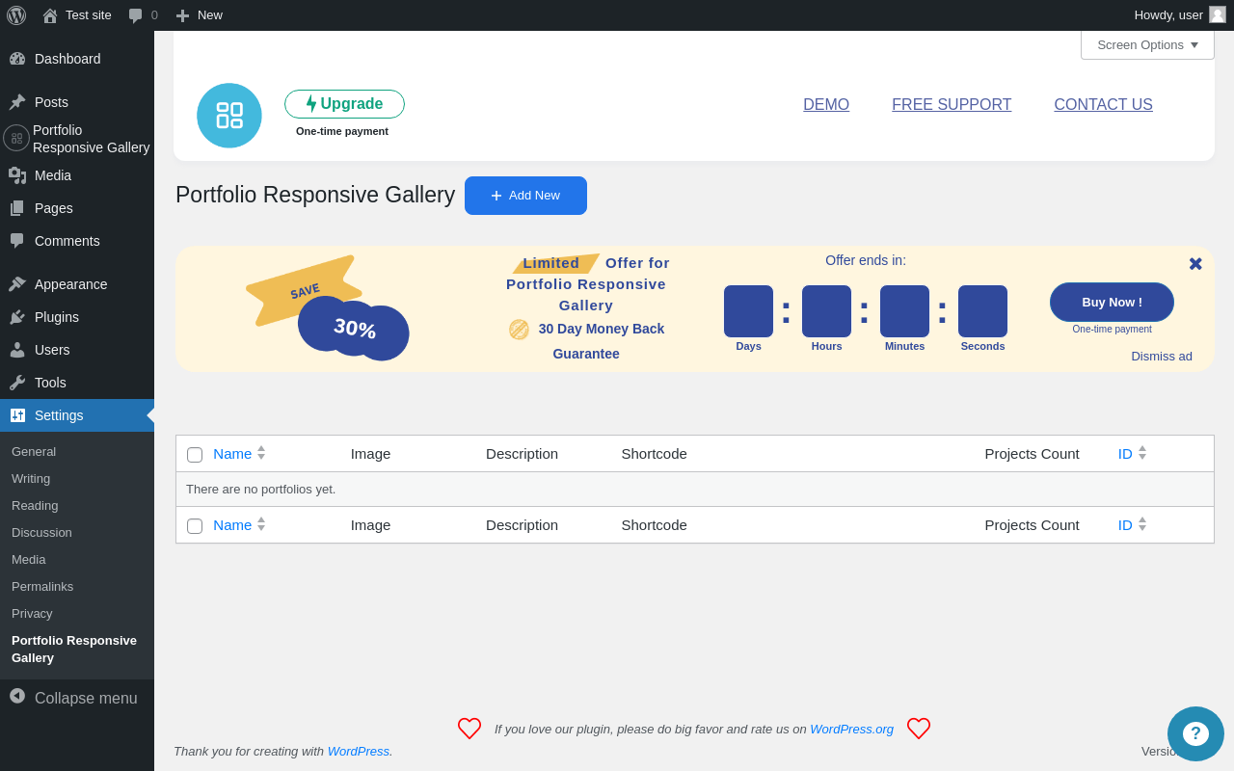Sort by ID arrows in table footer
1234x771 pixels.
coord(1142,524)
